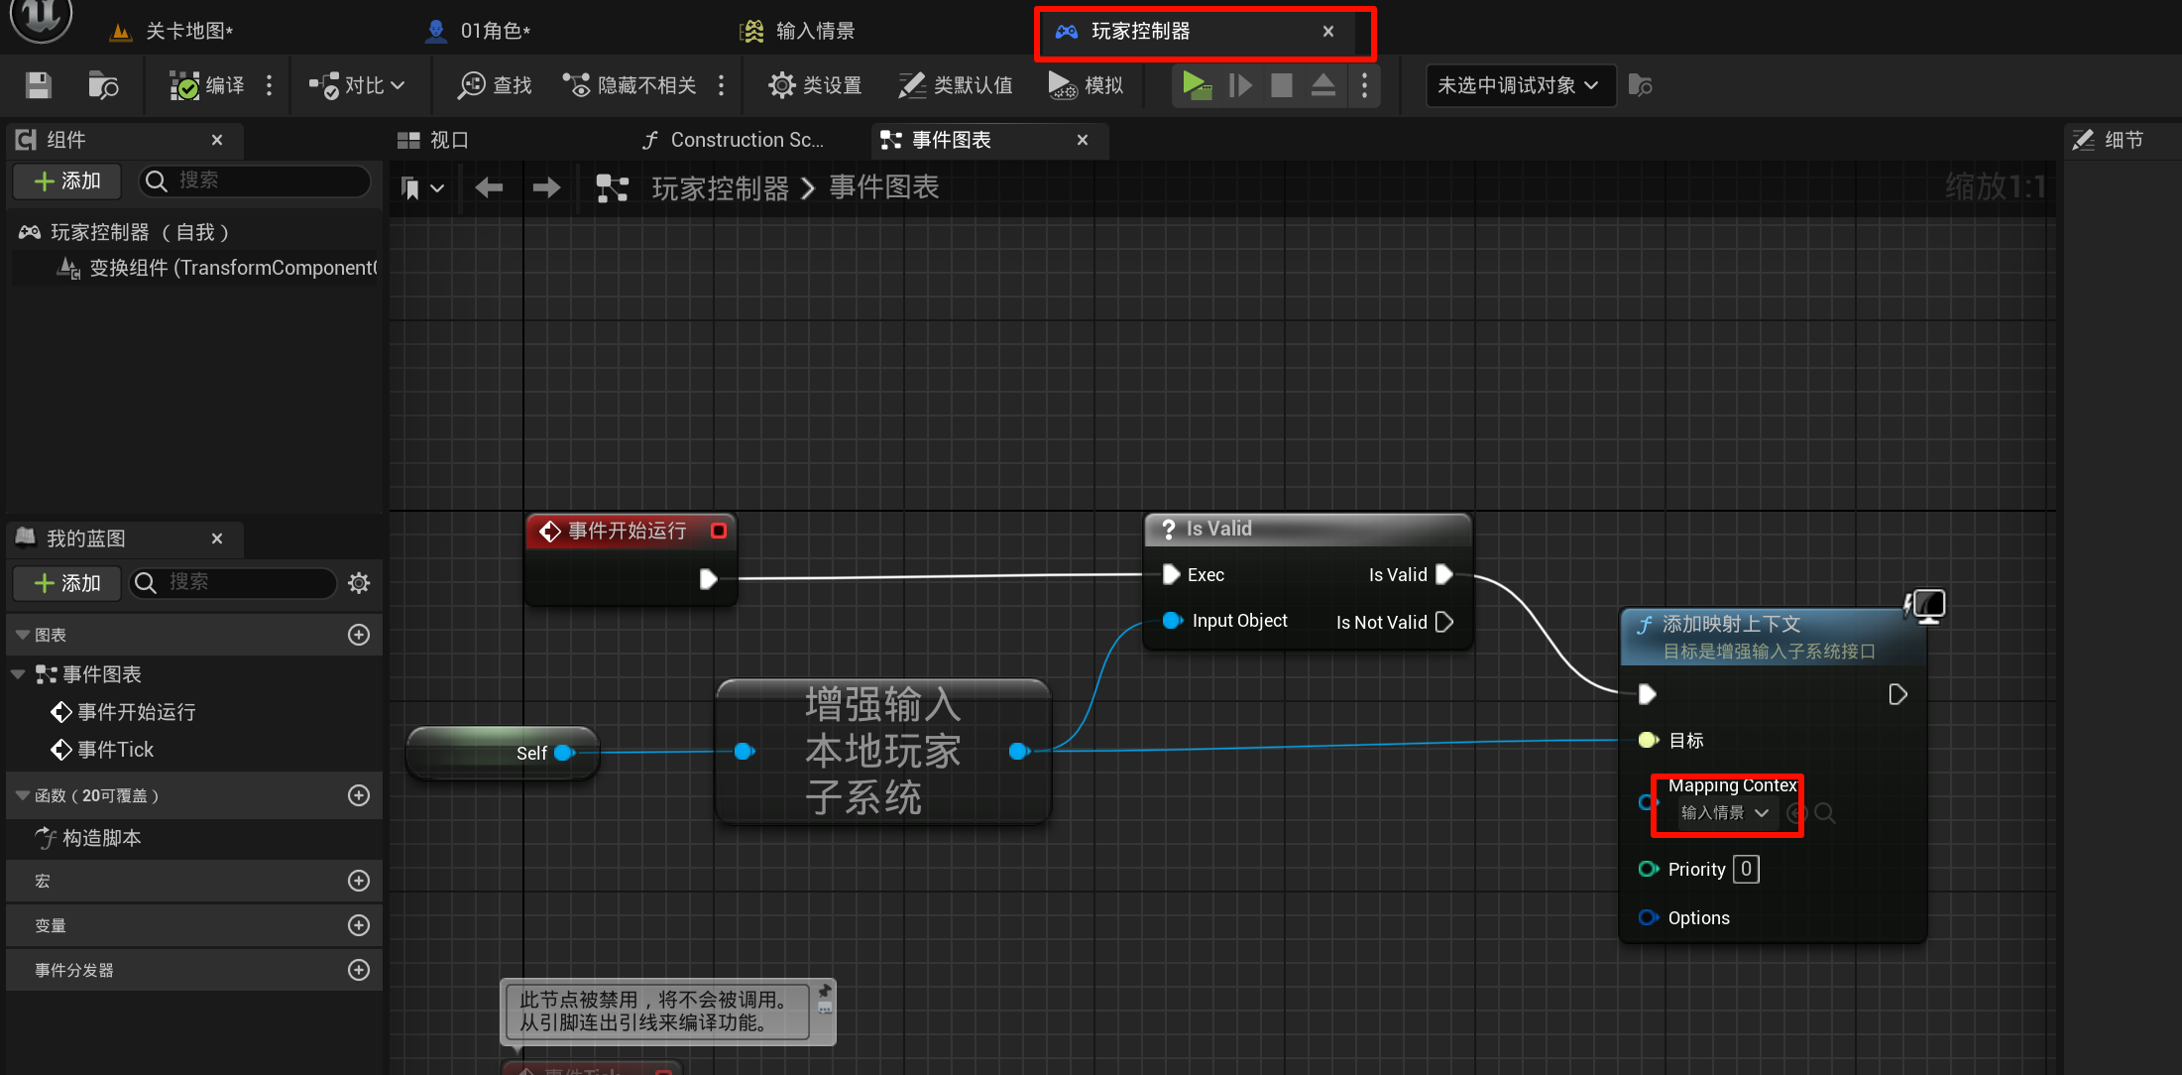Screen dimensions: 2182x1075
Task: Click the Priority value input field
Action: coord(1746,869)
